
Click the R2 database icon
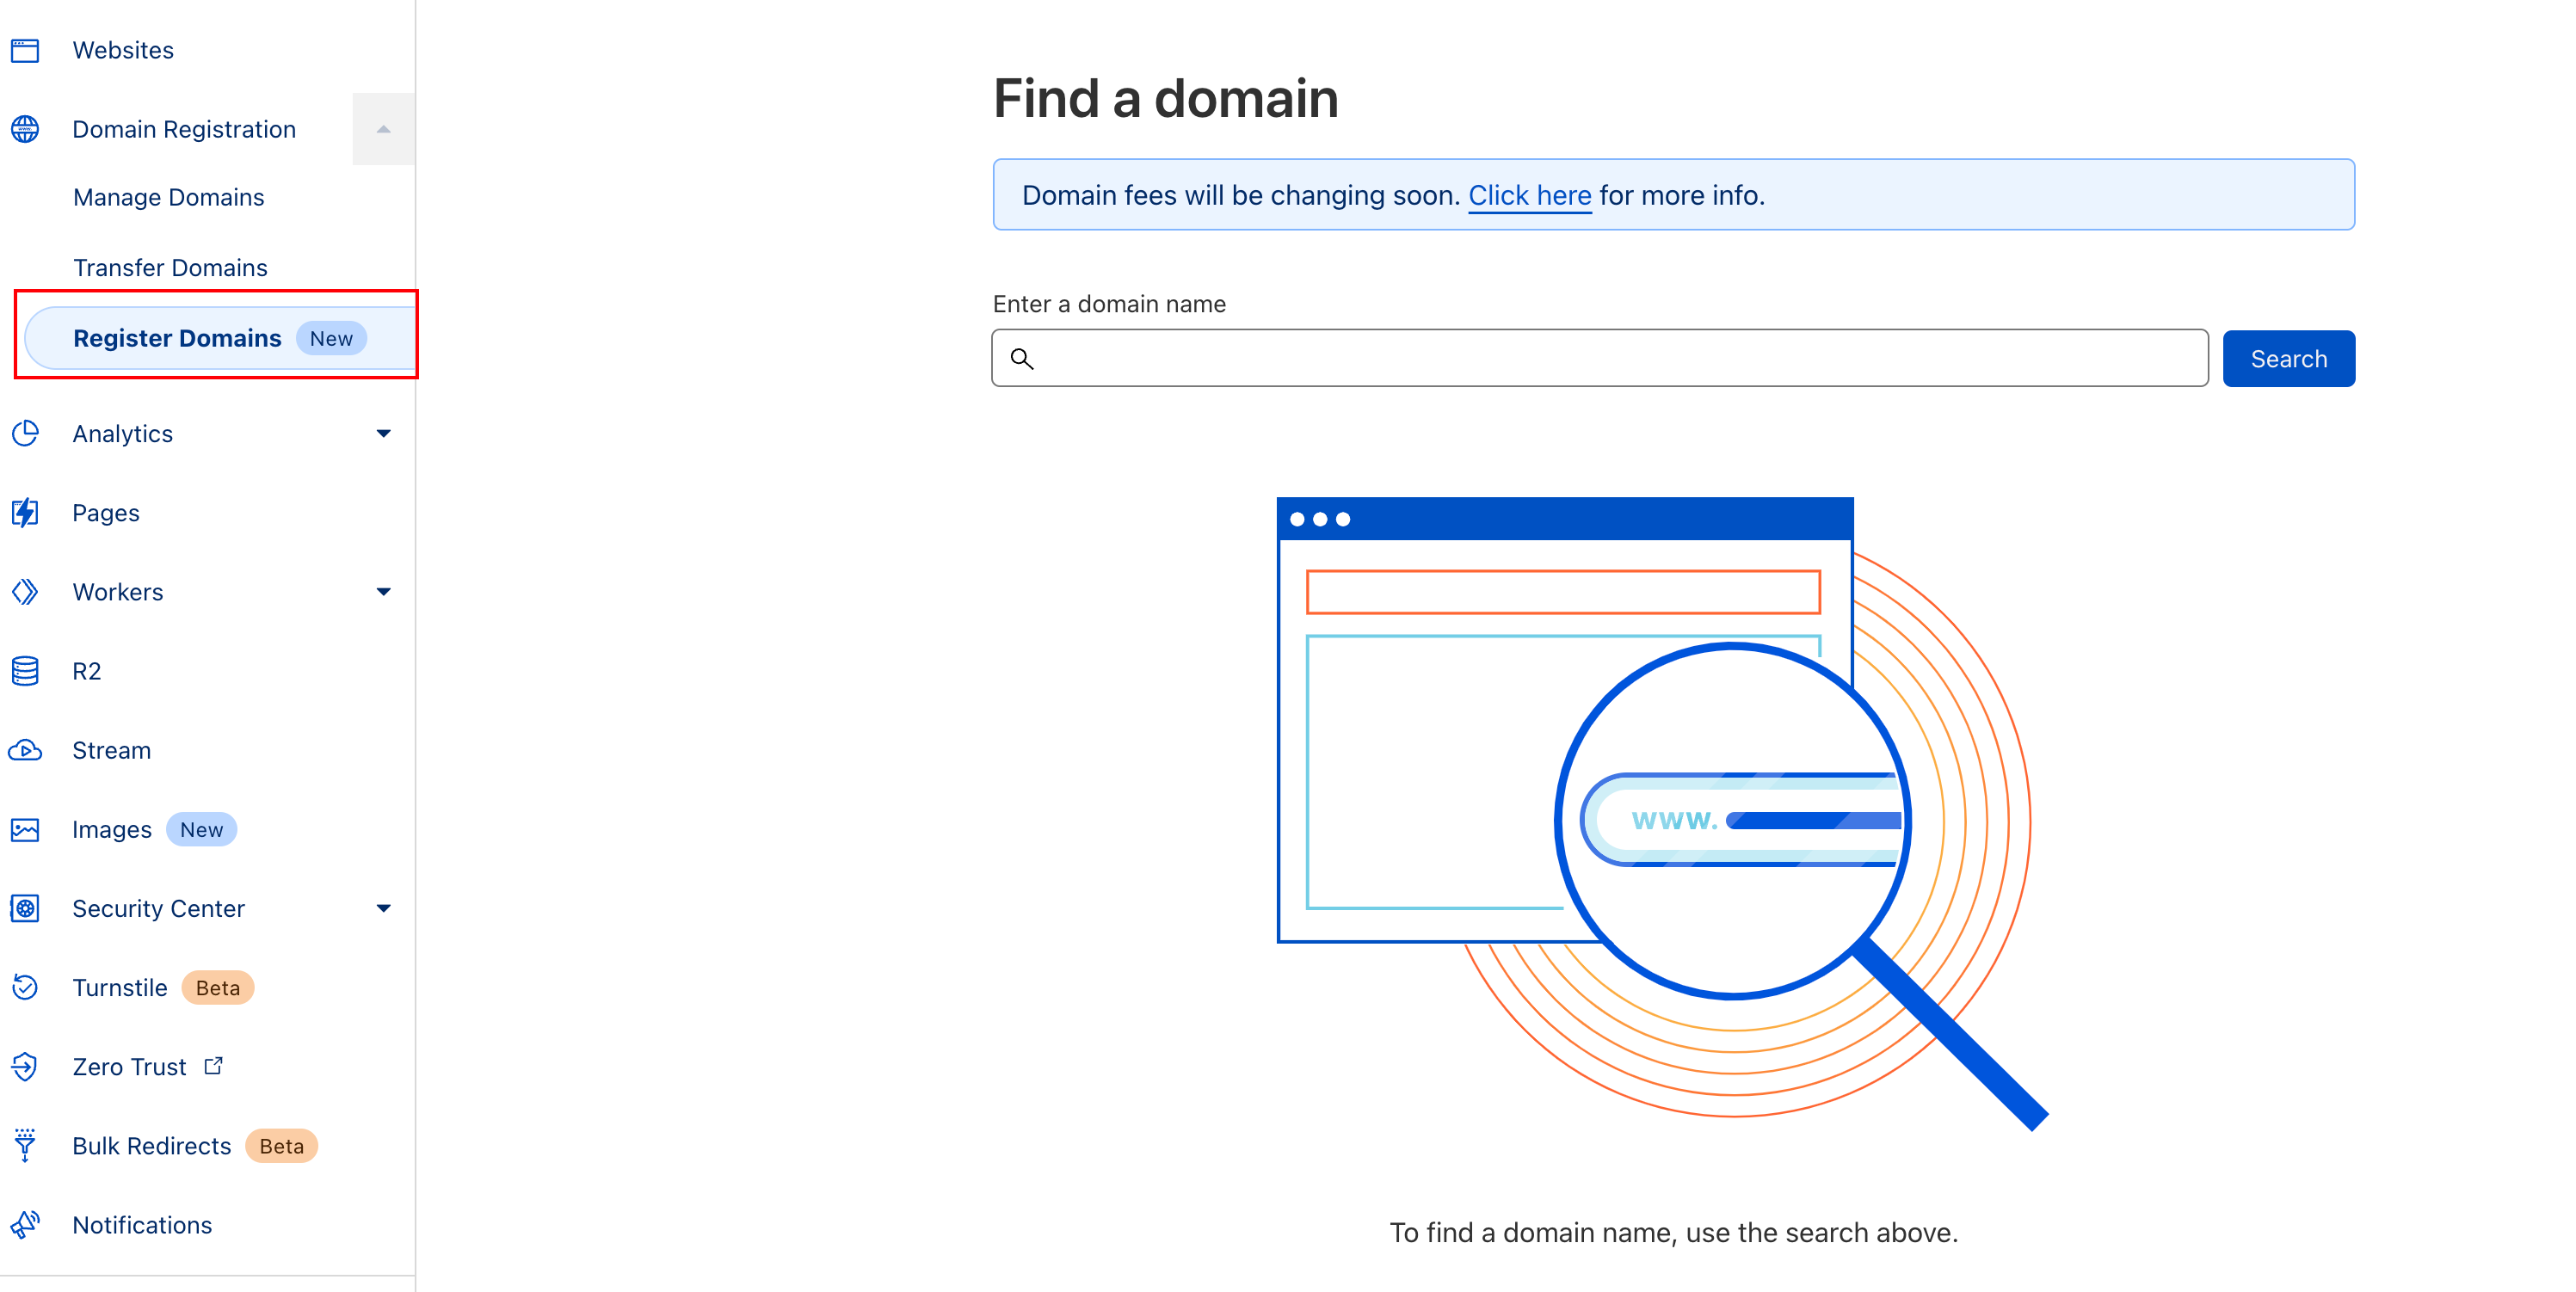25,671
